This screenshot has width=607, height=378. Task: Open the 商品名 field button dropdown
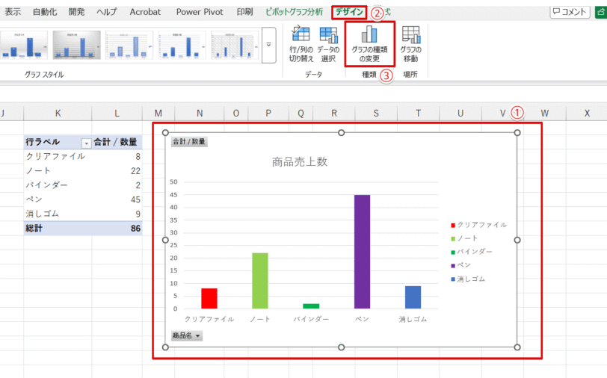point(187,336)
